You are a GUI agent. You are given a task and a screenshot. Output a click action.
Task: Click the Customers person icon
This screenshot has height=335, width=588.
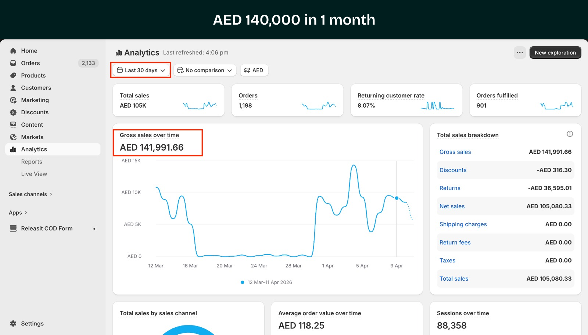13,88
